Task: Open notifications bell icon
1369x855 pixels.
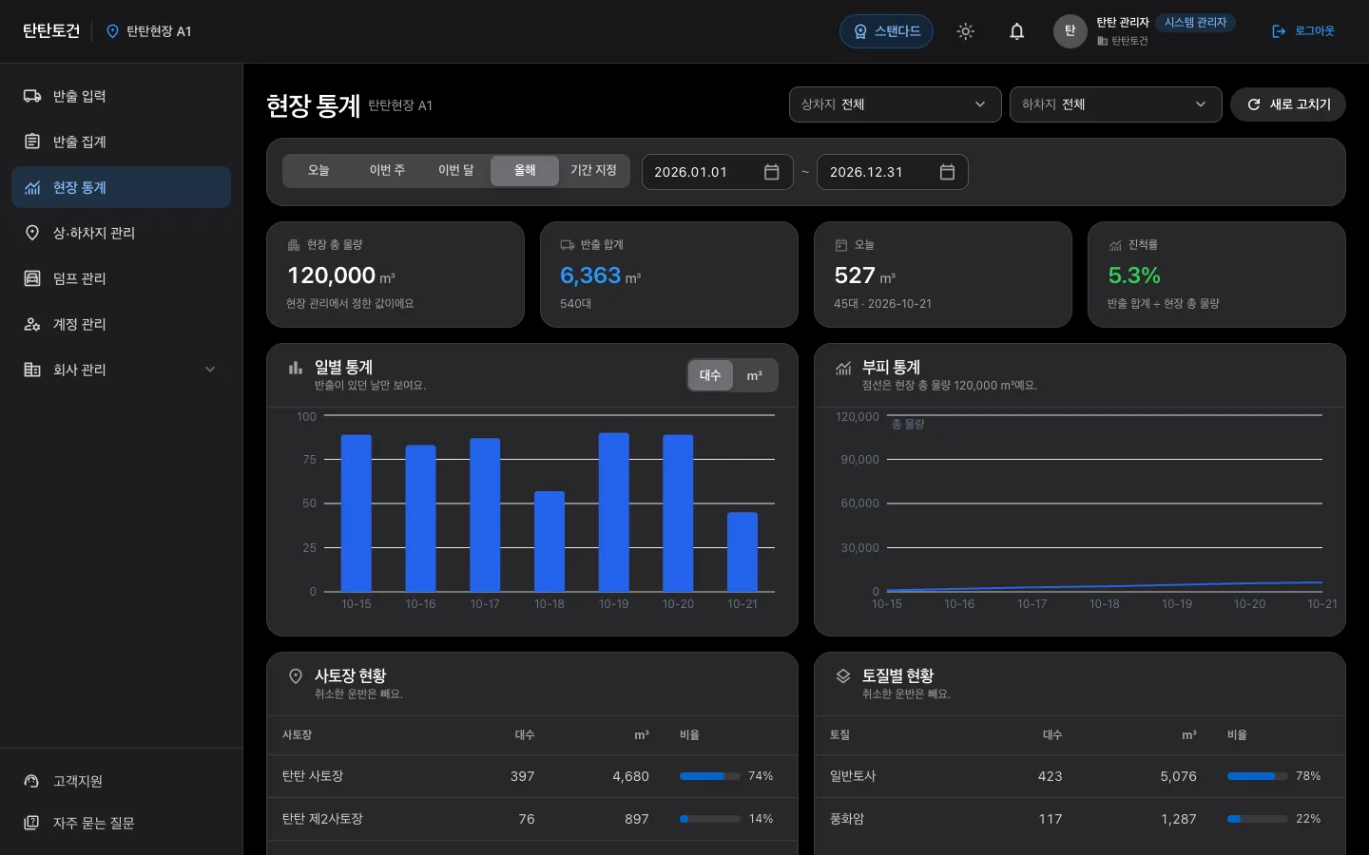Action: coord(1016,31)
